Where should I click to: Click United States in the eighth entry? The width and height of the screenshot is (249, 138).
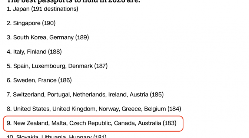[x=31, y=109]
